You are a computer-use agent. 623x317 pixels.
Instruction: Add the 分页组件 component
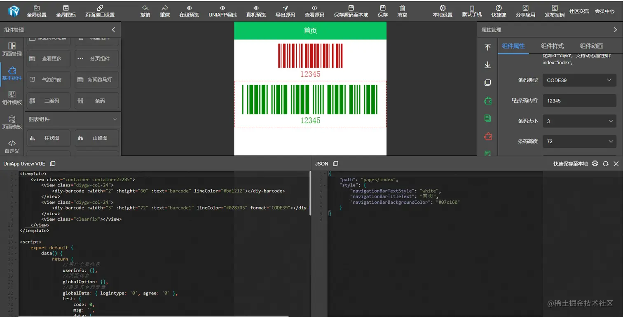[x=97, y=58]
